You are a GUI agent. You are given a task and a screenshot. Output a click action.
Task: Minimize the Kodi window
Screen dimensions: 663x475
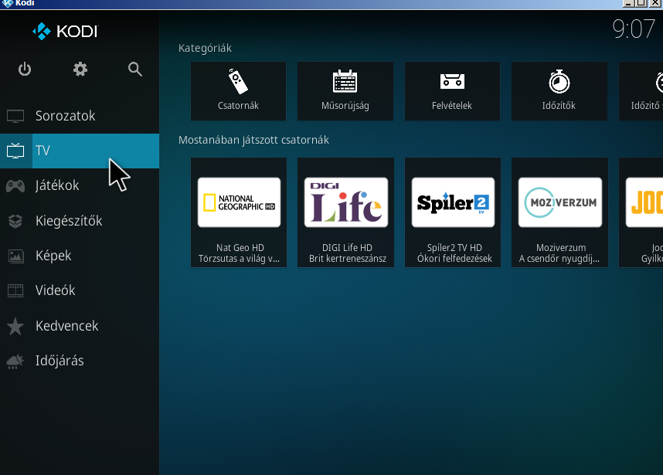pos(628,3)
